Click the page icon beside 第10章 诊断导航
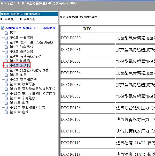This screenshot has height=156, width=155. 6,84
